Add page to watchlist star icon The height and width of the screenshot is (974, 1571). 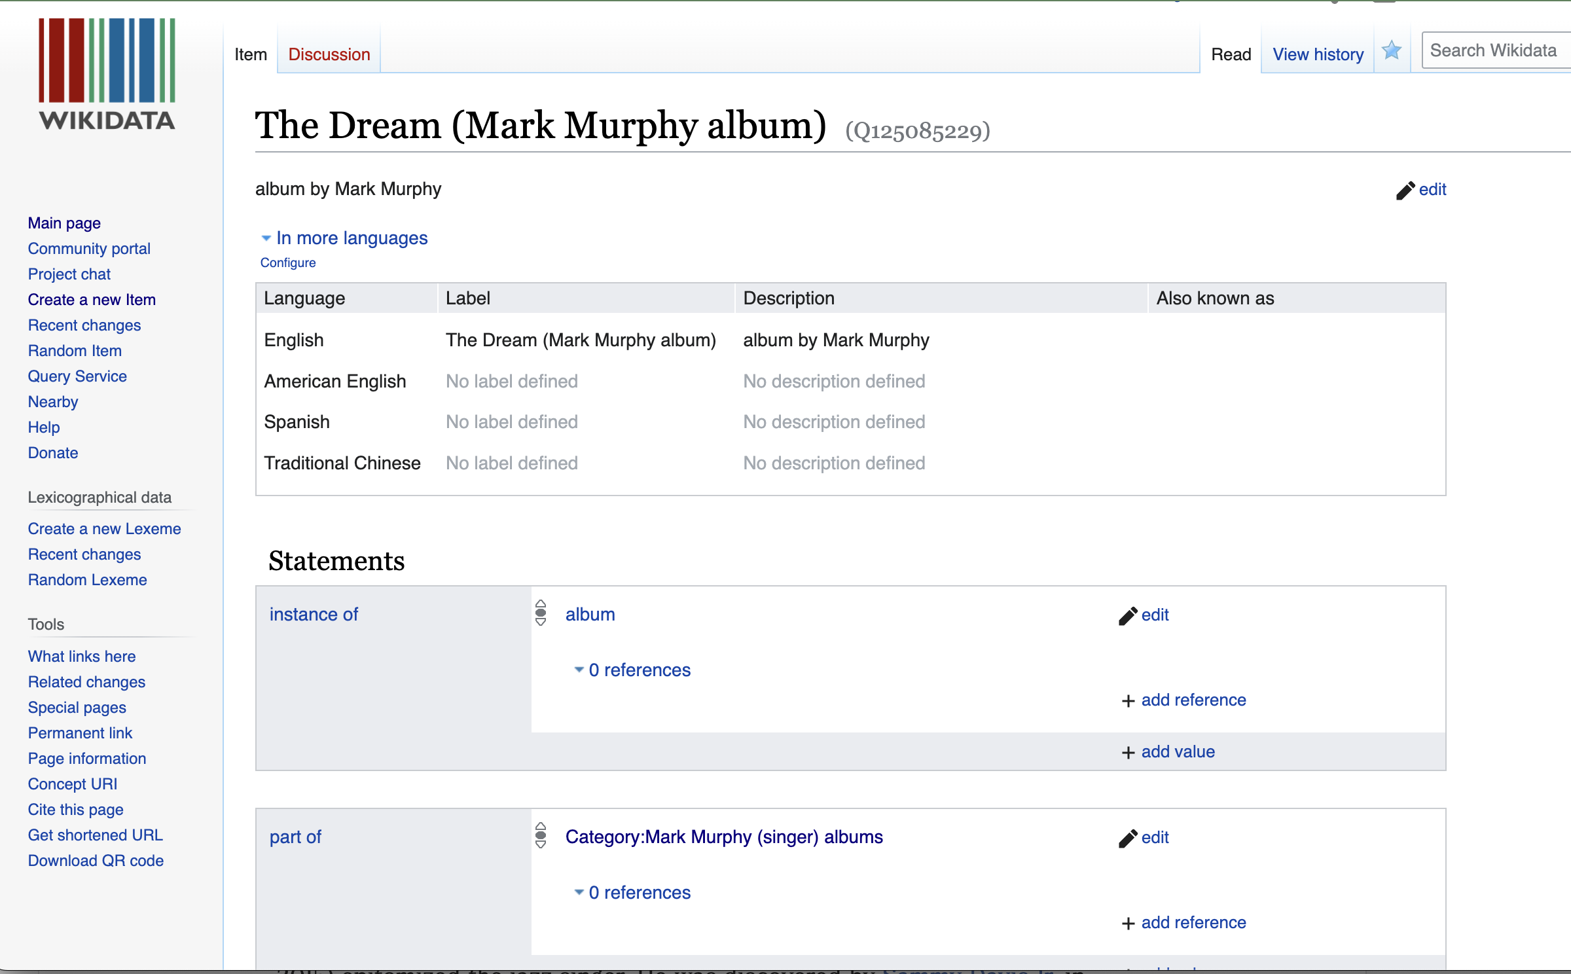pos(1392,51)
